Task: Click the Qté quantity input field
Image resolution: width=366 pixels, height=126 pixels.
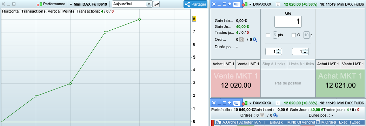Action: coord(288,22)
